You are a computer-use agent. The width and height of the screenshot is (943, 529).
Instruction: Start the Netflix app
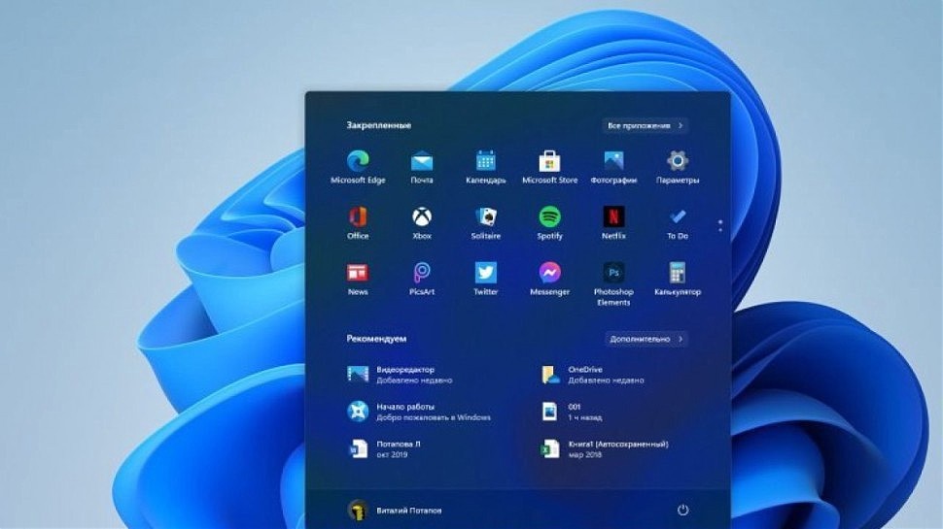point(613,223)
